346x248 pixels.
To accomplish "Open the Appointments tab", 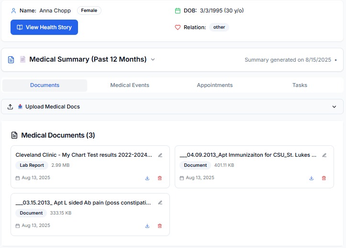I will click(215, 85).
